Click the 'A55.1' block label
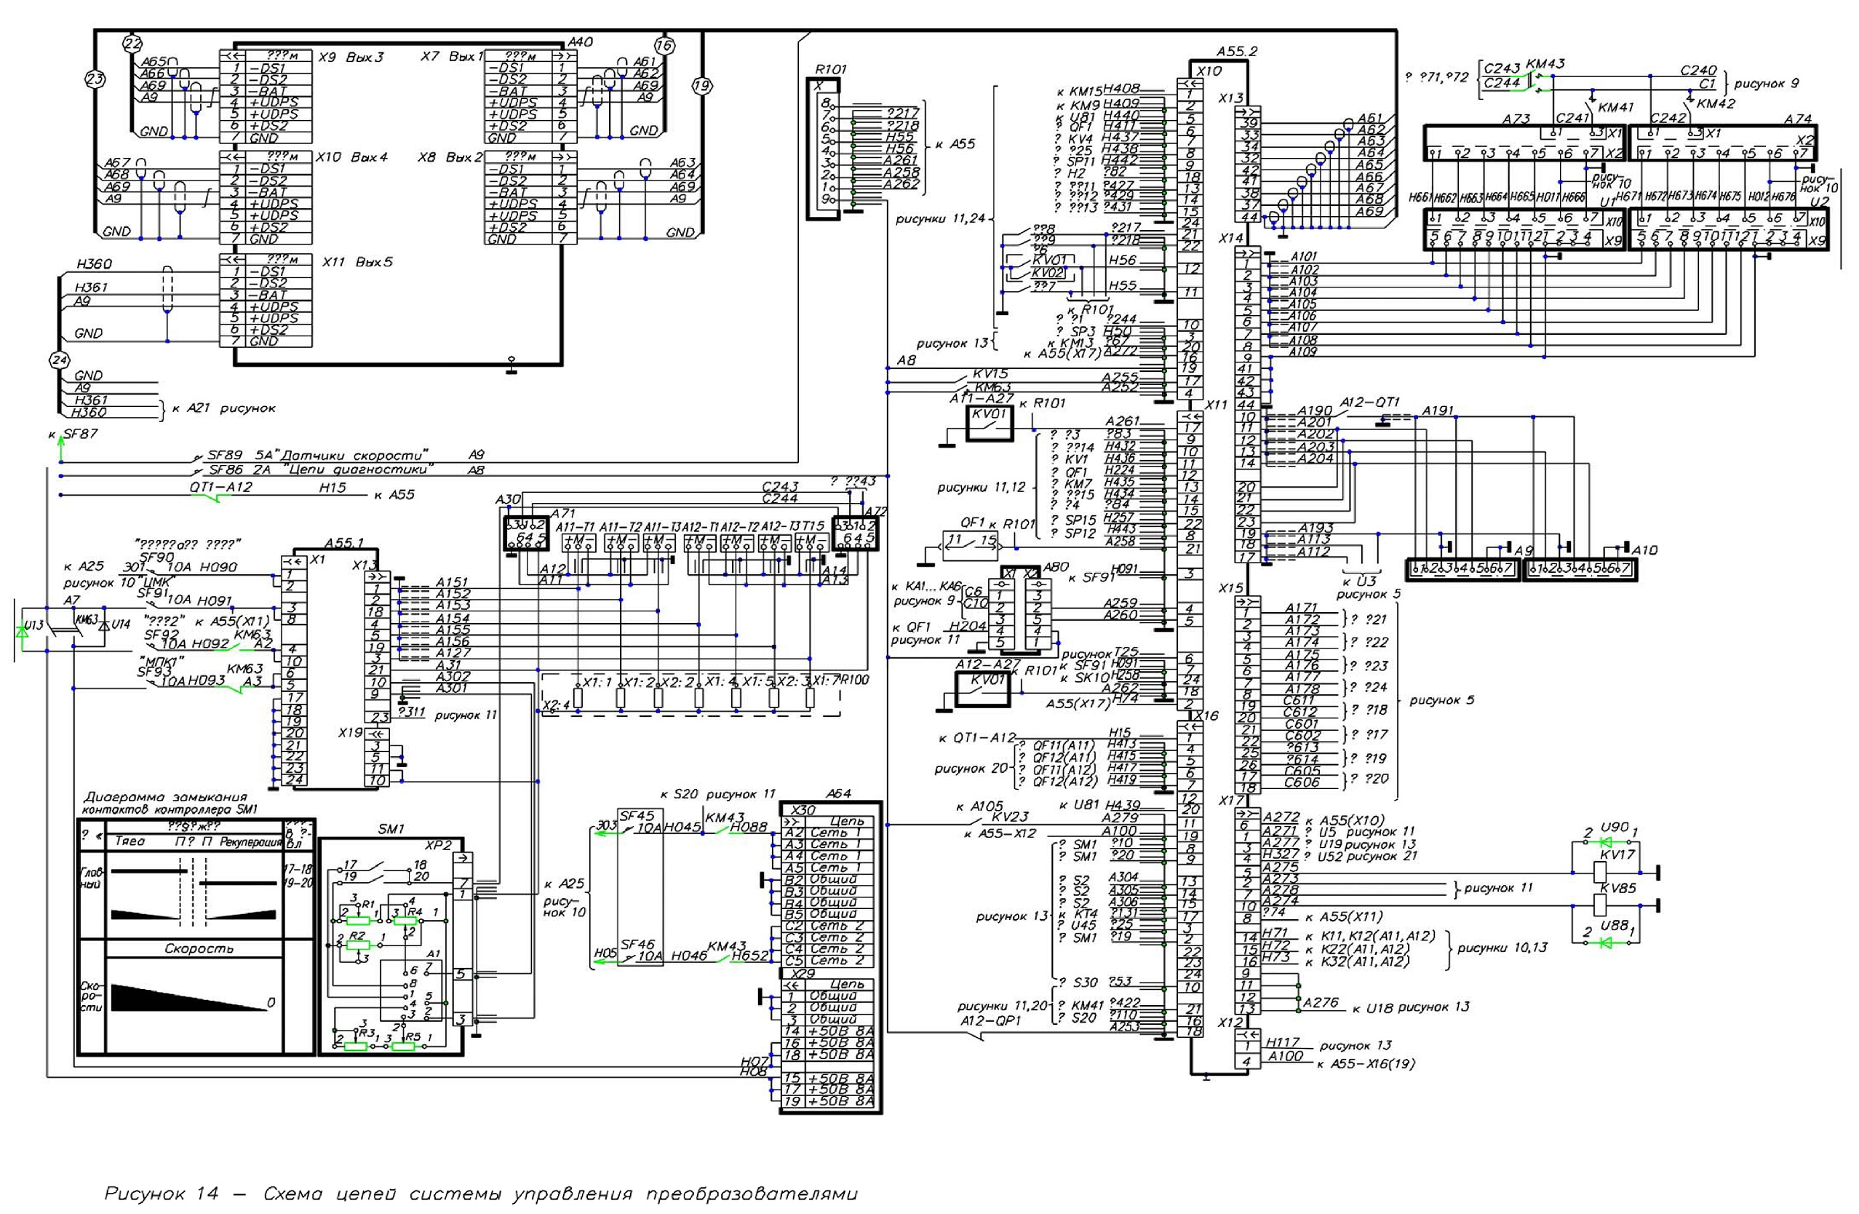Image resolution: width=1859 pixels, height=1214 pixels. pyautogui.click(x=344, y=542)
